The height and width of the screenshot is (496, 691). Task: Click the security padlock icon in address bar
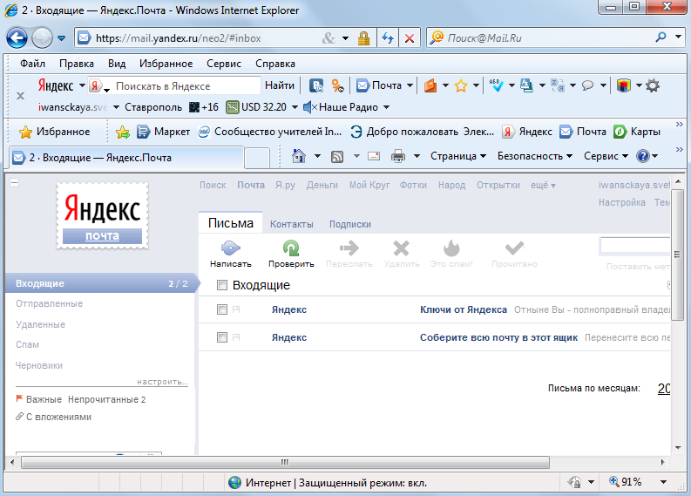pos(363,38)
